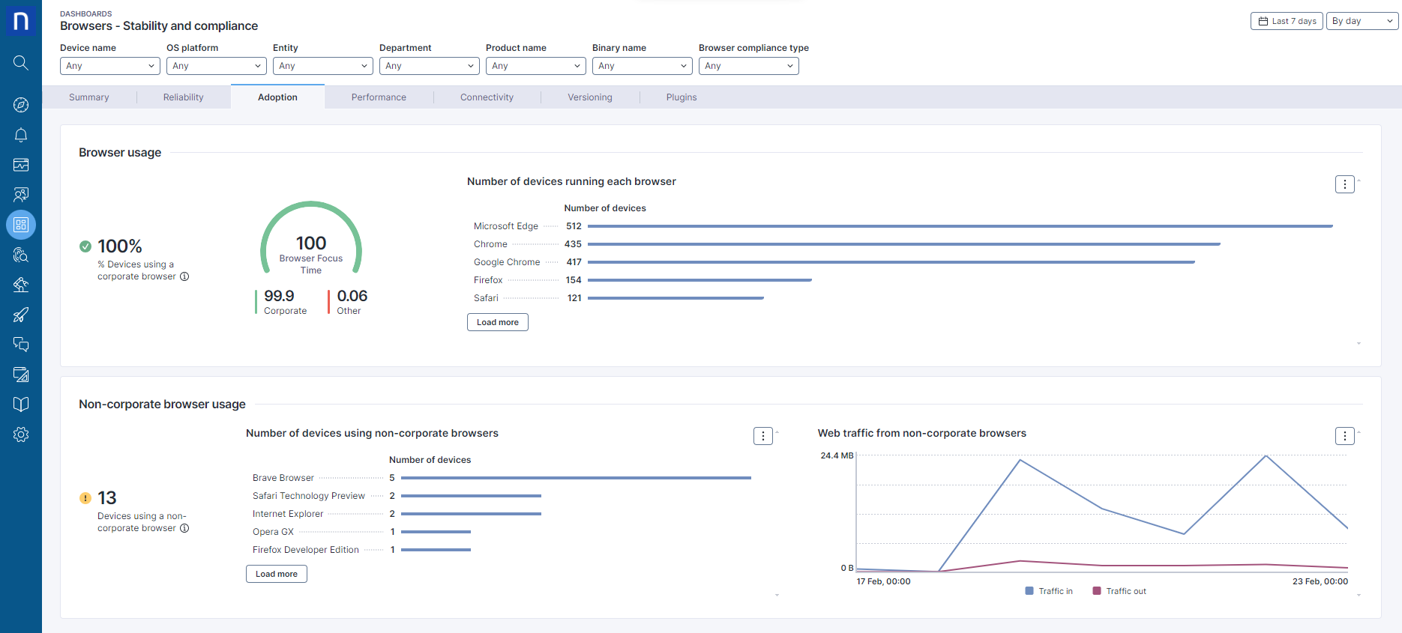
Task: Open three-dot menu for non-corporate browsers devices chart
Action: (x=762, y=436)
